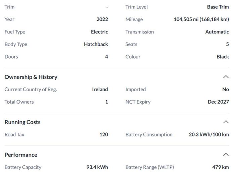
Task: Click the Year 2022 value
Action: [102, 19]
